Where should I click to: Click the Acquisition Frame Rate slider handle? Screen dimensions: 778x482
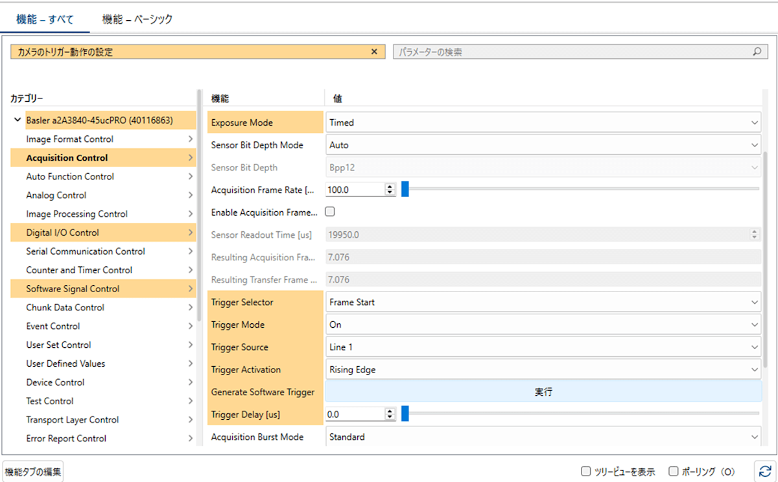pyautogui.click(x=405, y=189)
